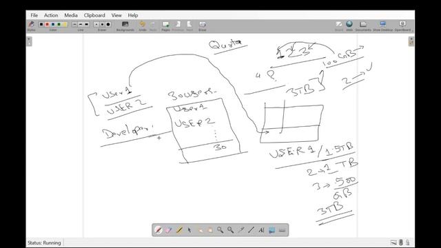Choose the medium eraser size

pos(103,25)
